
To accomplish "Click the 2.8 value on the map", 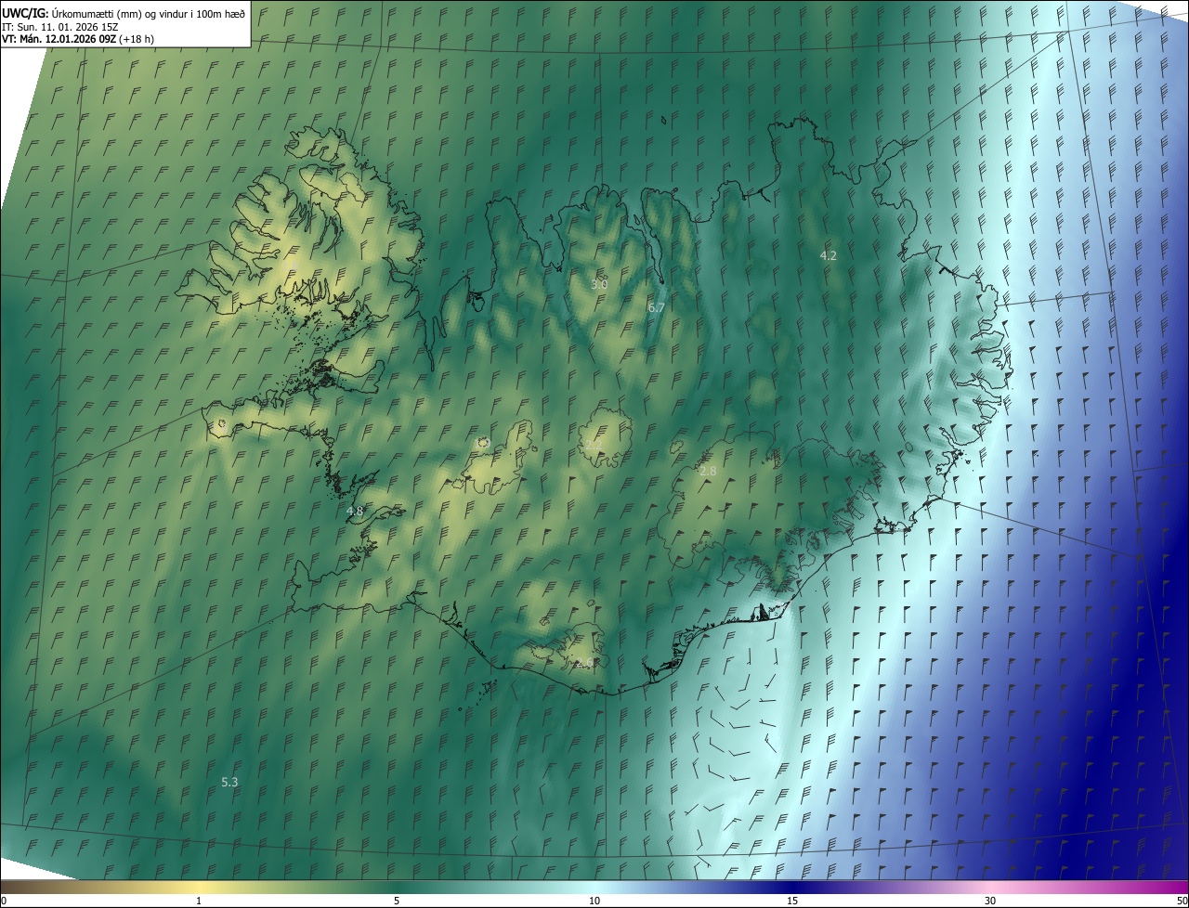I will coord(708,472).
